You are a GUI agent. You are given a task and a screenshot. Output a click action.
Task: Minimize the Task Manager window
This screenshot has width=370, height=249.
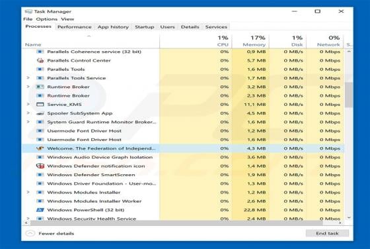(x=295, y=11)
